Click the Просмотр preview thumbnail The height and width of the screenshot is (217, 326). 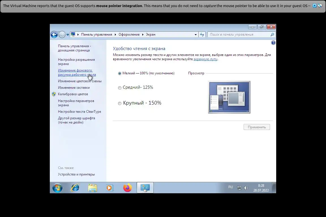pyautogui.click(x=229, y=97)
